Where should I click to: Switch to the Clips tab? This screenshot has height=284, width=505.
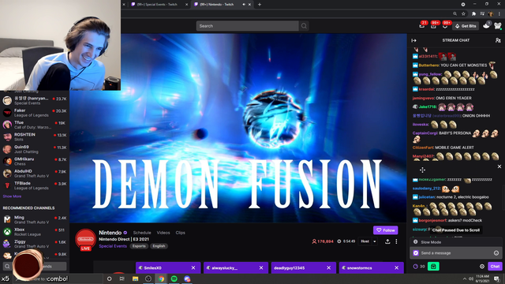(x=181, y=233)
